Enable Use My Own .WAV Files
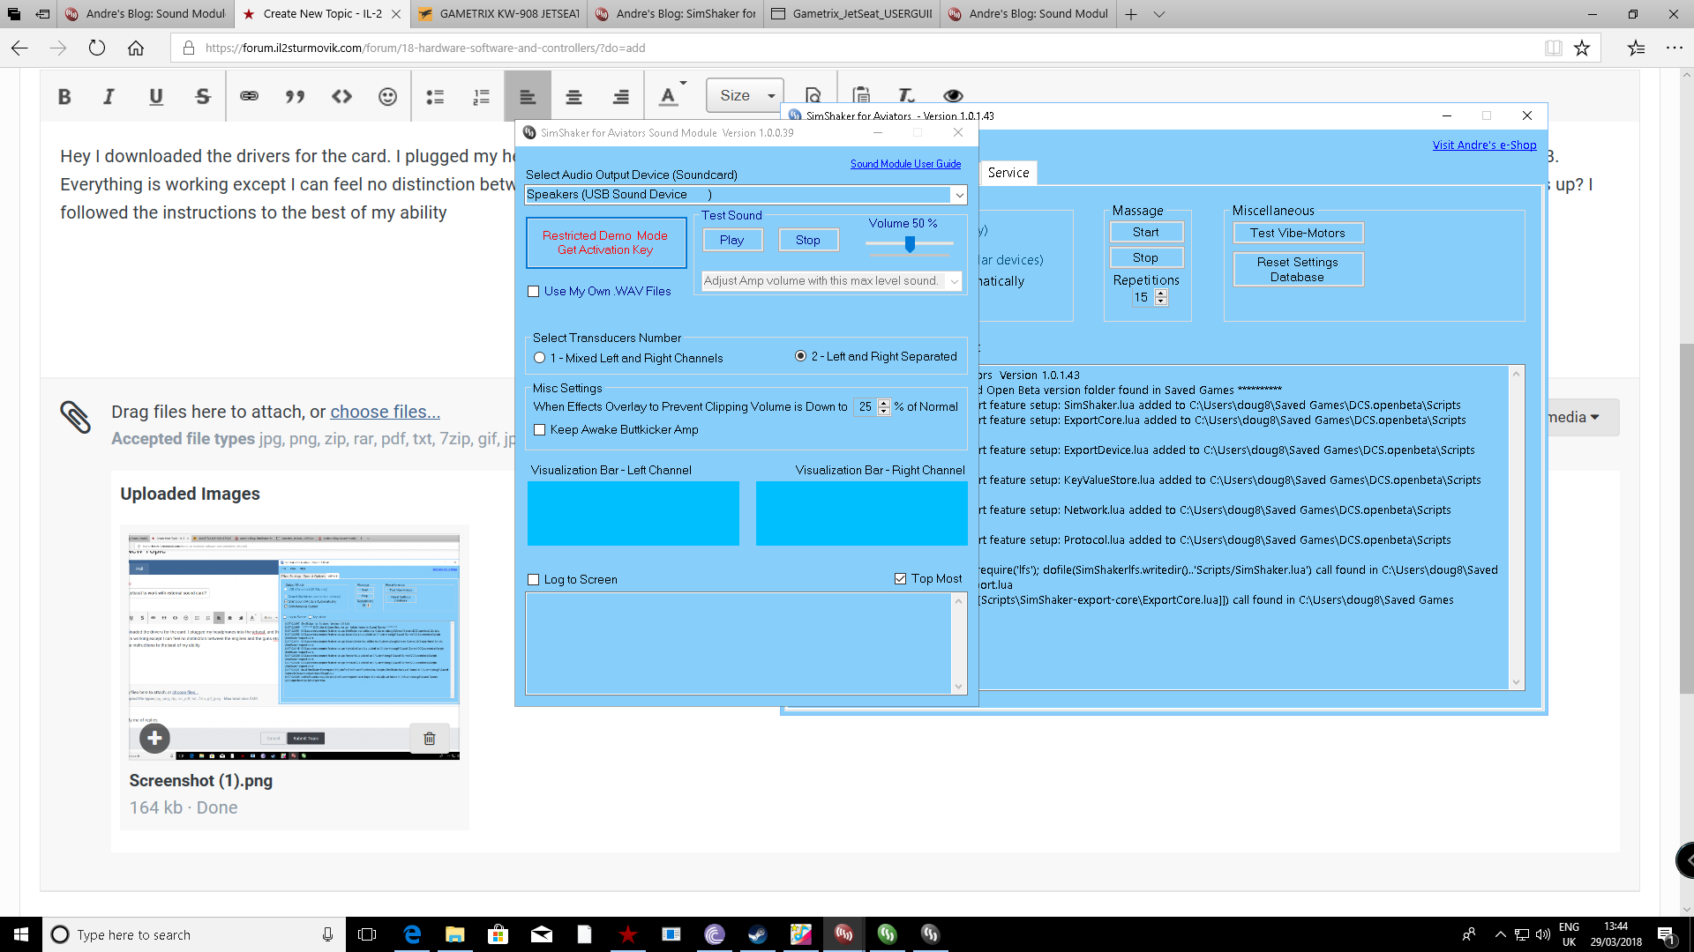The width and height of the screenshot is (1694, 952). [534, 292]
